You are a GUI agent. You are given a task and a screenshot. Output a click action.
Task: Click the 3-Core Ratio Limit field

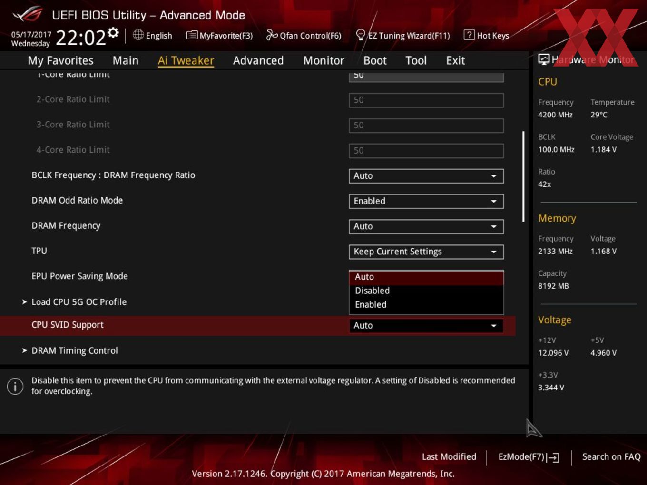coord(426,126)
